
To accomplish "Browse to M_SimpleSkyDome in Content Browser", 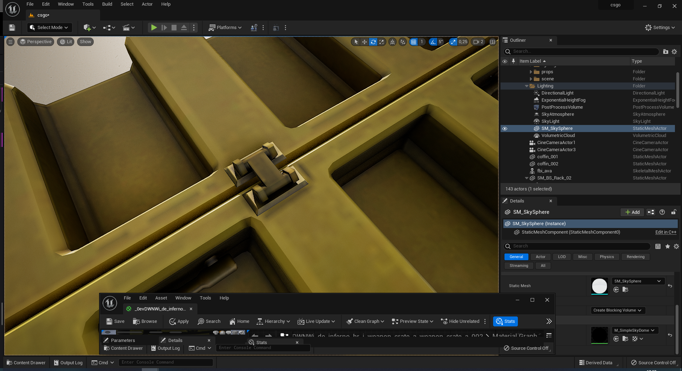I will 625,339.
